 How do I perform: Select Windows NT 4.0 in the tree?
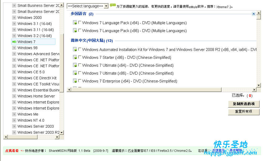(x=31, y=120)
